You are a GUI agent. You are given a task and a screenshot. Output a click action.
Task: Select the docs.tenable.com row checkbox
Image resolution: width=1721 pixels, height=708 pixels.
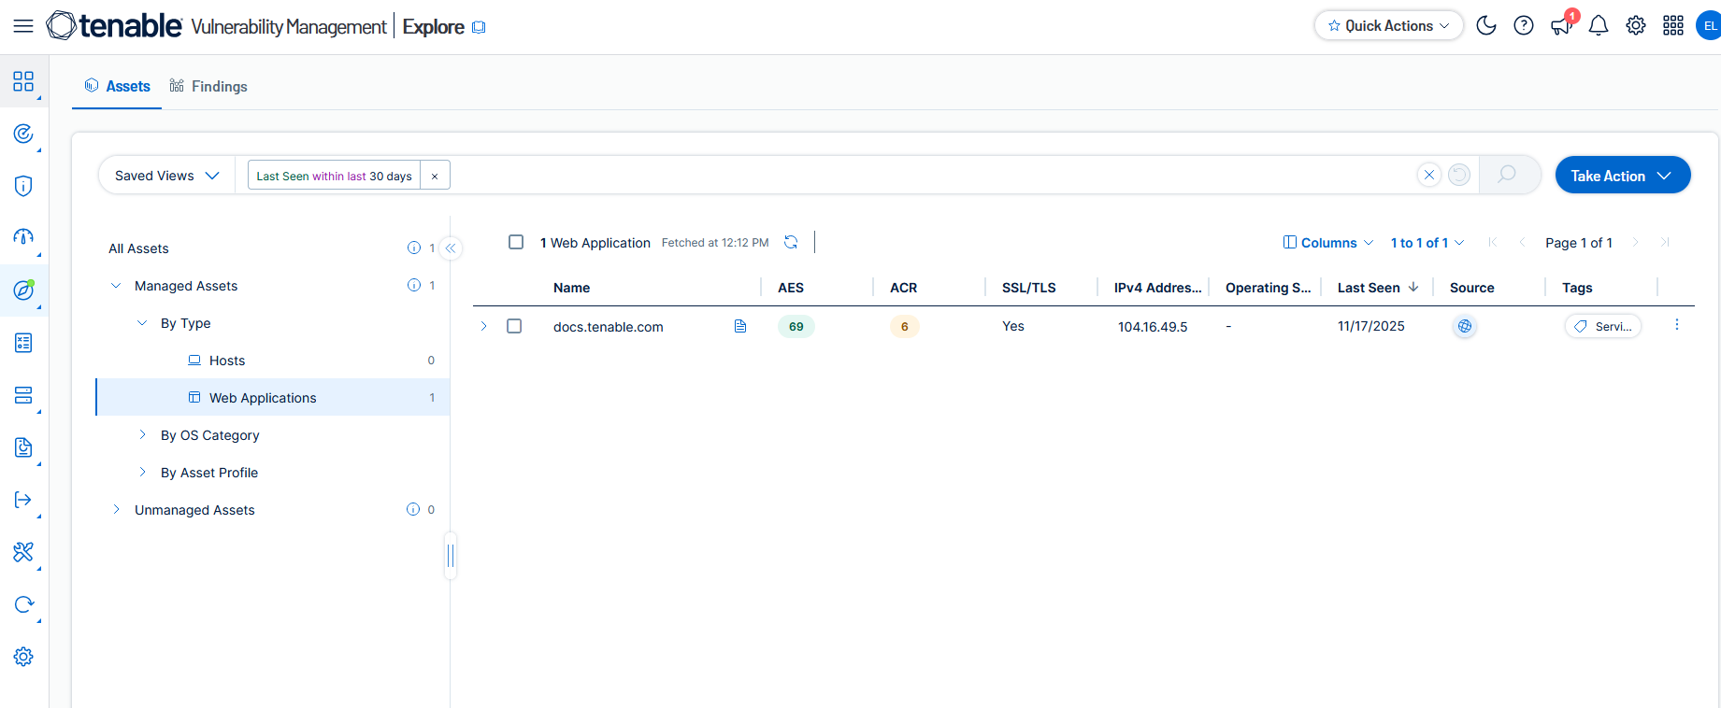point(514,326)
